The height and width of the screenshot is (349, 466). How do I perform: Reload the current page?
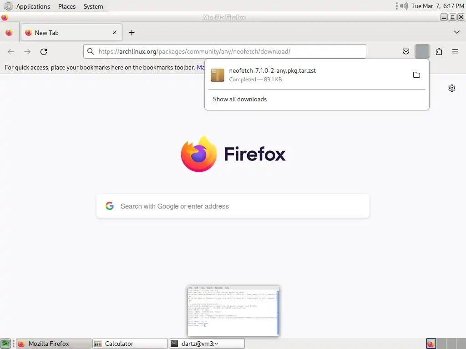pos(44,52)
